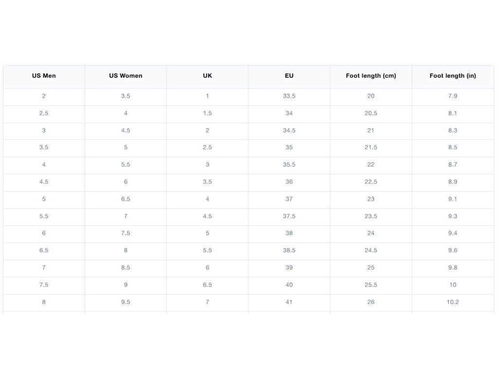
Task: Select the UK column header
Action: tap(207, 76)
